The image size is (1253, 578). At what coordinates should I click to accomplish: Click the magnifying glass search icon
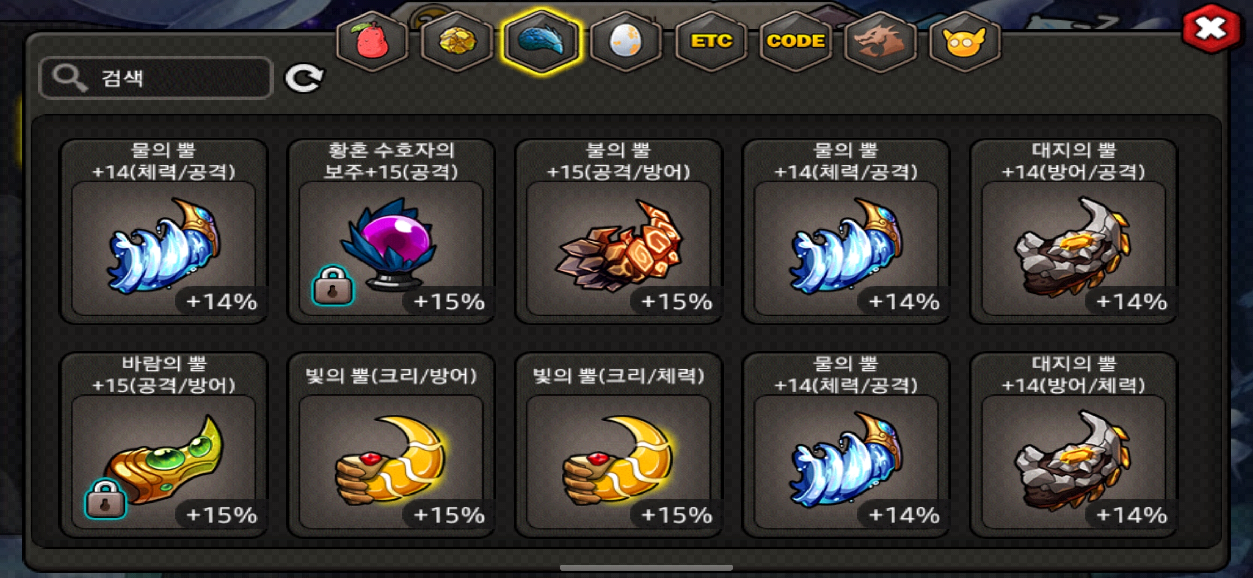(x=70, y=78)
